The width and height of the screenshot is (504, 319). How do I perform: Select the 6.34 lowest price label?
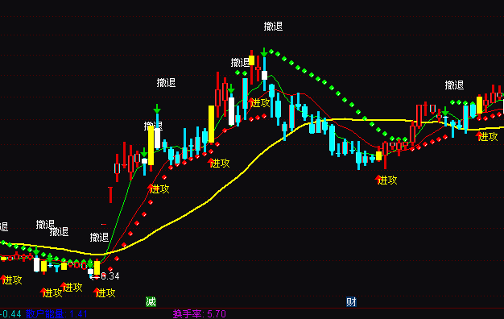(110, 276)
